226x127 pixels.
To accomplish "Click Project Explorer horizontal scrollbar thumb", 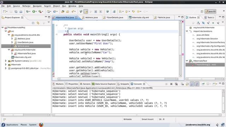I will coord(13,115).
